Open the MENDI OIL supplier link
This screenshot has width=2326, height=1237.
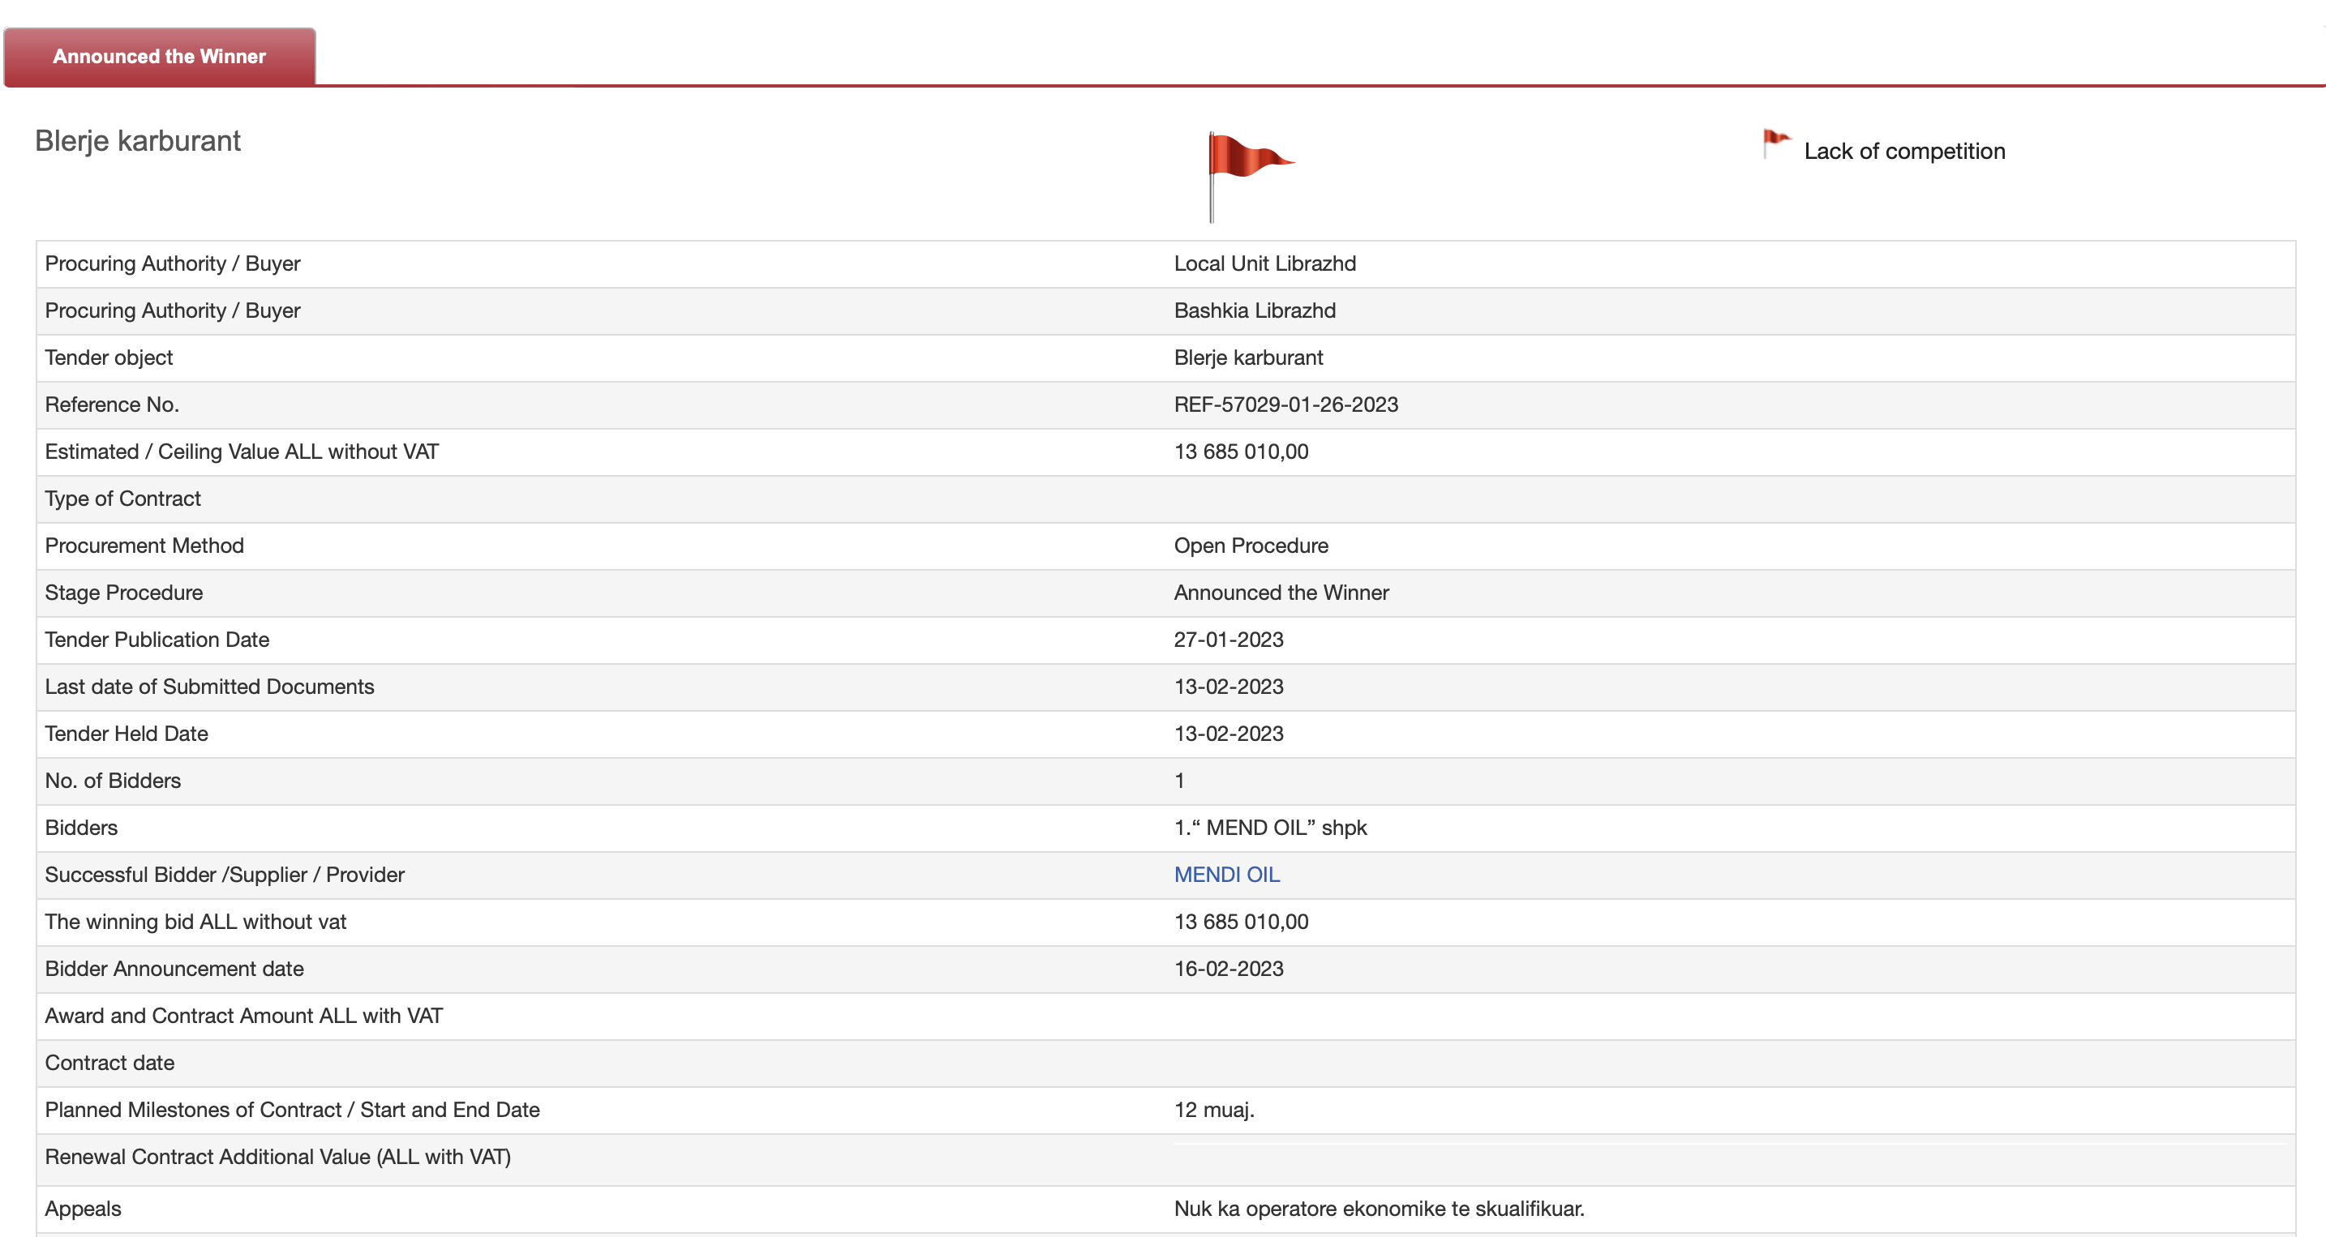[1226, 875]
